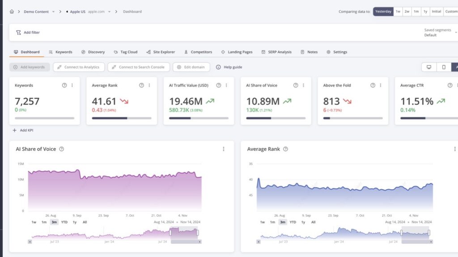Click the Add KPI button
This screenshot has height=257, width=458.
(23, 130)
